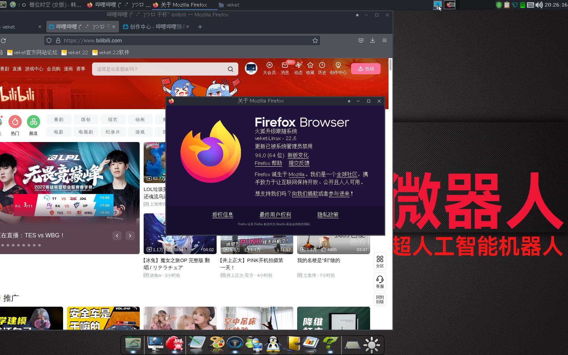Open the volume speaker tray icon

click(539, 5)
